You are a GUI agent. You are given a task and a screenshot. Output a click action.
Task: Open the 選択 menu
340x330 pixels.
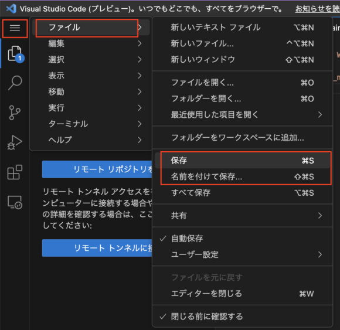(x=91, y=60)
